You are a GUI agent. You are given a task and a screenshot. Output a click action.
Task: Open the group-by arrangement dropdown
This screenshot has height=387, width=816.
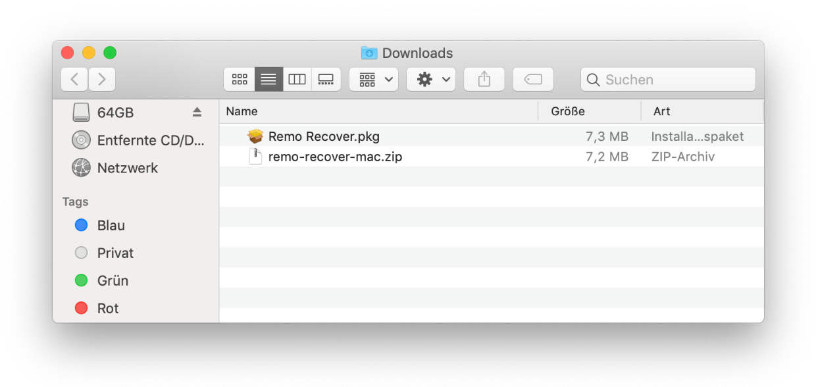click(374, 80)
